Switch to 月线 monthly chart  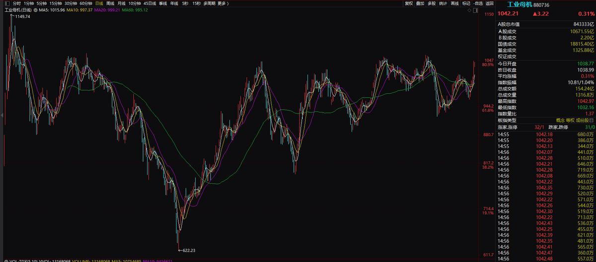(x=121, y=3)
